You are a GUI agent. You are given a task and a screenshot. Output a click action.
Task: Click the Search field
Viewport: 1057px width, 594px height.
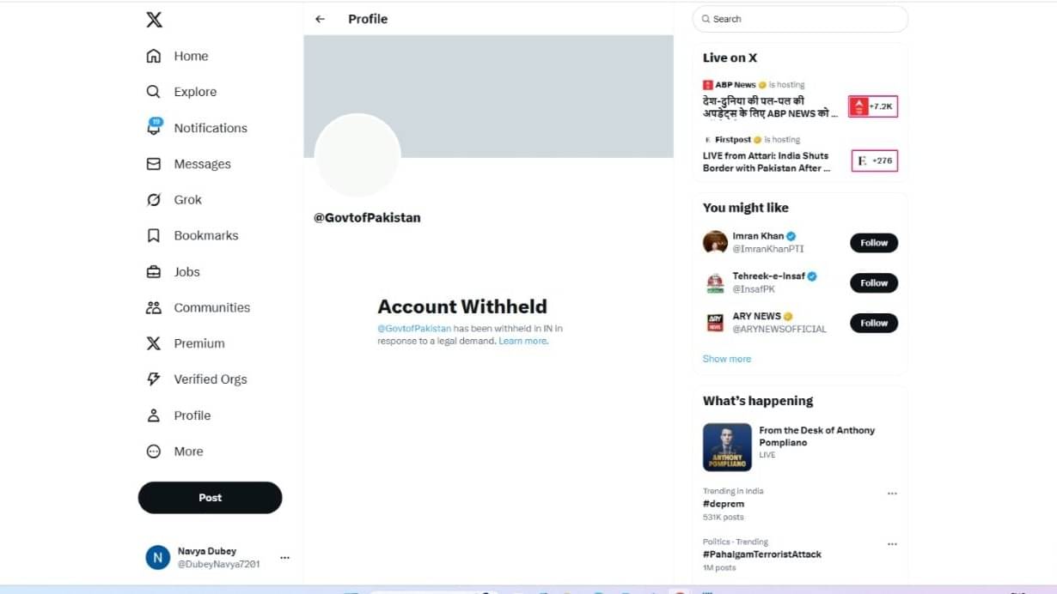click(799, 18)
